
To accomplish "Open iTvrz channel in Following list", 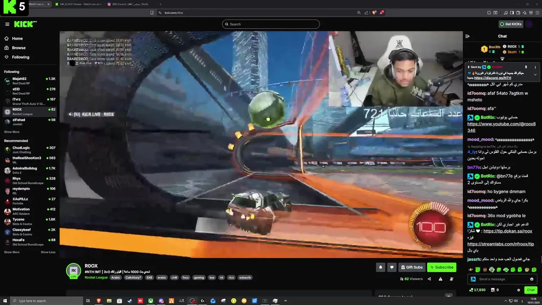I will tap(30, 101).
